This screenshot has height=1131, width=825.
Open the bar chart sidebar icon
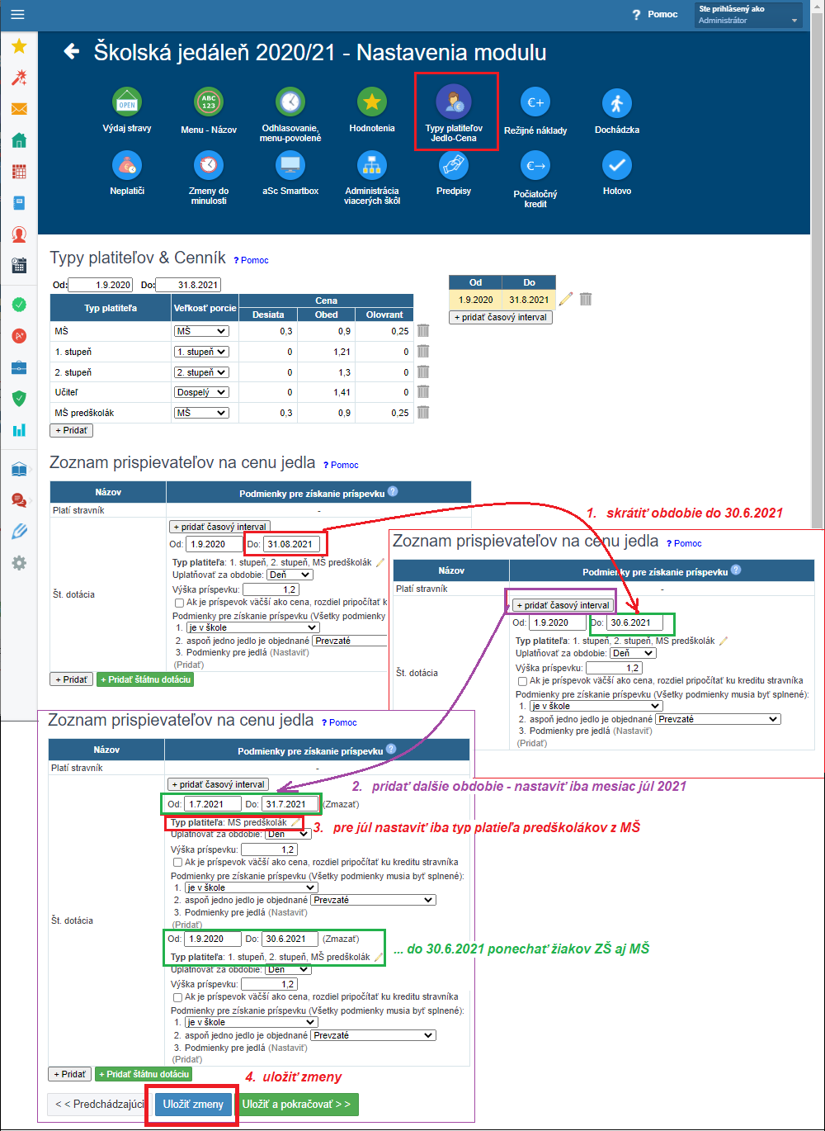coord(19,430)
